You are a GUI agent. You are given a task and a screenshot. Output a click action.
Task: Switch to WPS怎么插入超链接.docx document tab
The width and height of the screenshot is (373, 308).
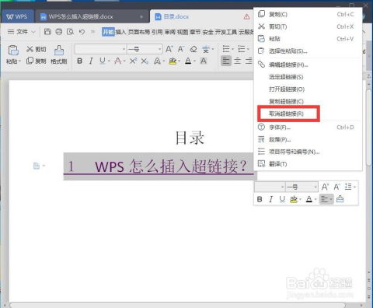coord(92,16)
